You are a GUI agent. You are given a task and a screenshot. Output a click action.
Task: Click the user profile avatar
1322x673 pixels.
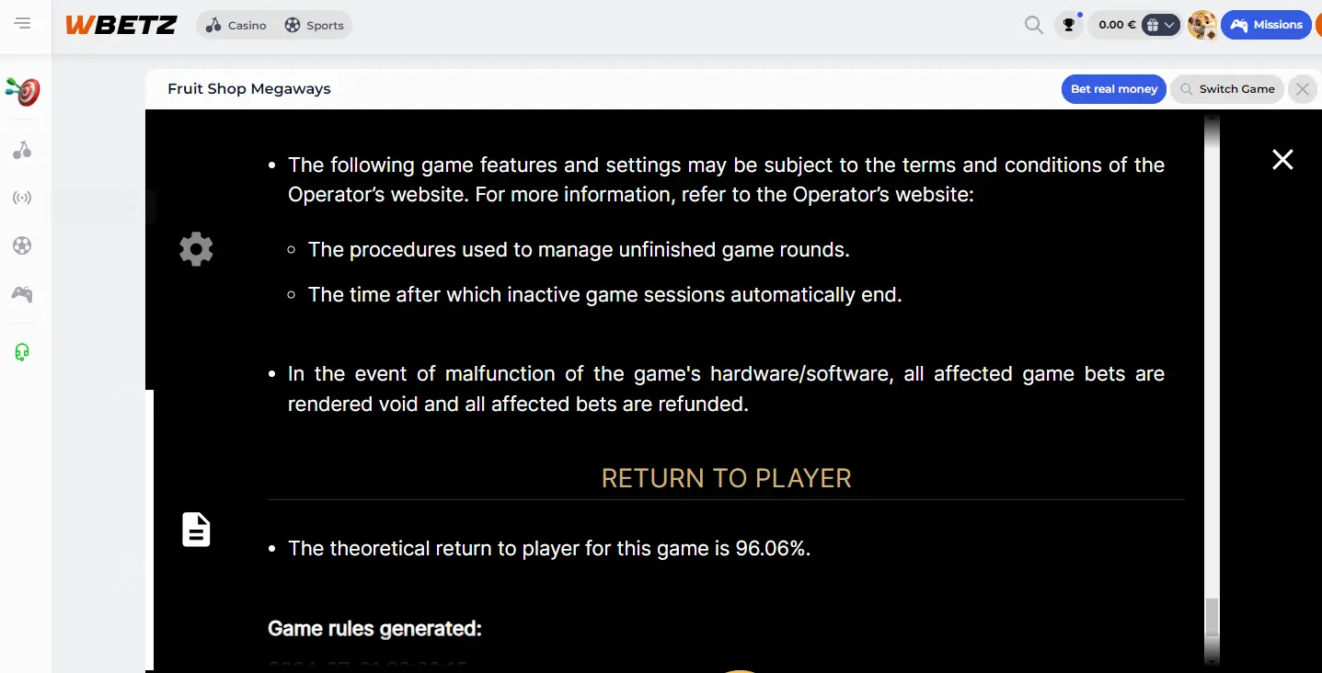click(x=1202, y=25)
